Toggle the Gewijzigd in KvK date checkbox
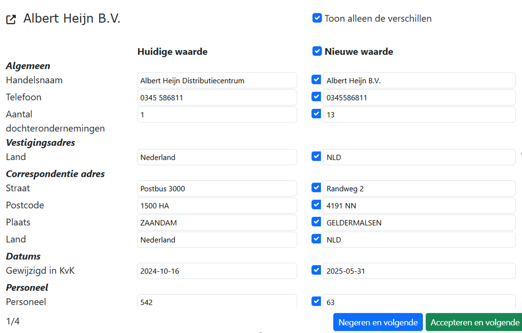This screenshot has height=333, width=522. coord(316,270)
